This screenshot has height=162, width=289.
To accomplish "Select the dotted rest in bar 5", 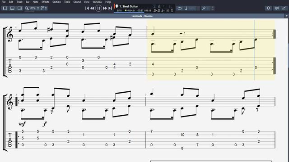I will coord(182,33).
